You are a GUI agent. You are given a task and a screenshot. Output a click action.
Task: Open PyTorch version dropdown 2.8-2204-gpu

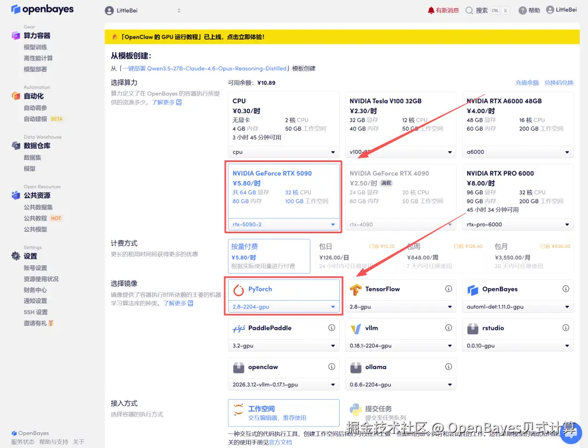click(x=284, y=307)
